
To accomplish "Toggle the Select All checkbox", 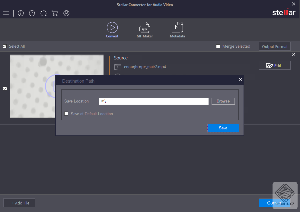I will tap(5, 46).
